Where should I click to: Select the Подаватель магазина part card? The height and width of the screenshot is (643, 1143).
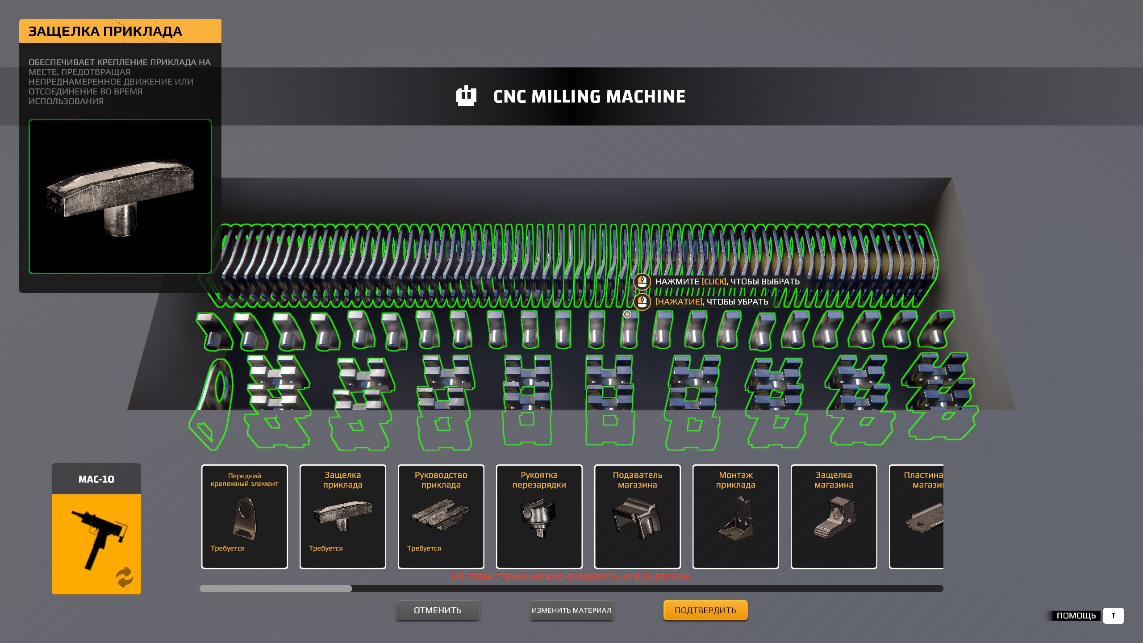click(637, 517)
